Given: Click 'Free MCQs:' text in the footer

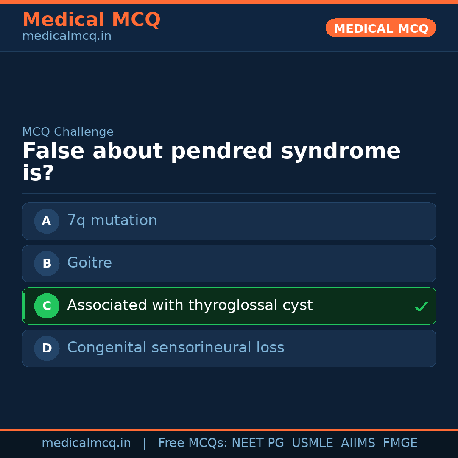Looking at the screenshot, I should (193, 443).
